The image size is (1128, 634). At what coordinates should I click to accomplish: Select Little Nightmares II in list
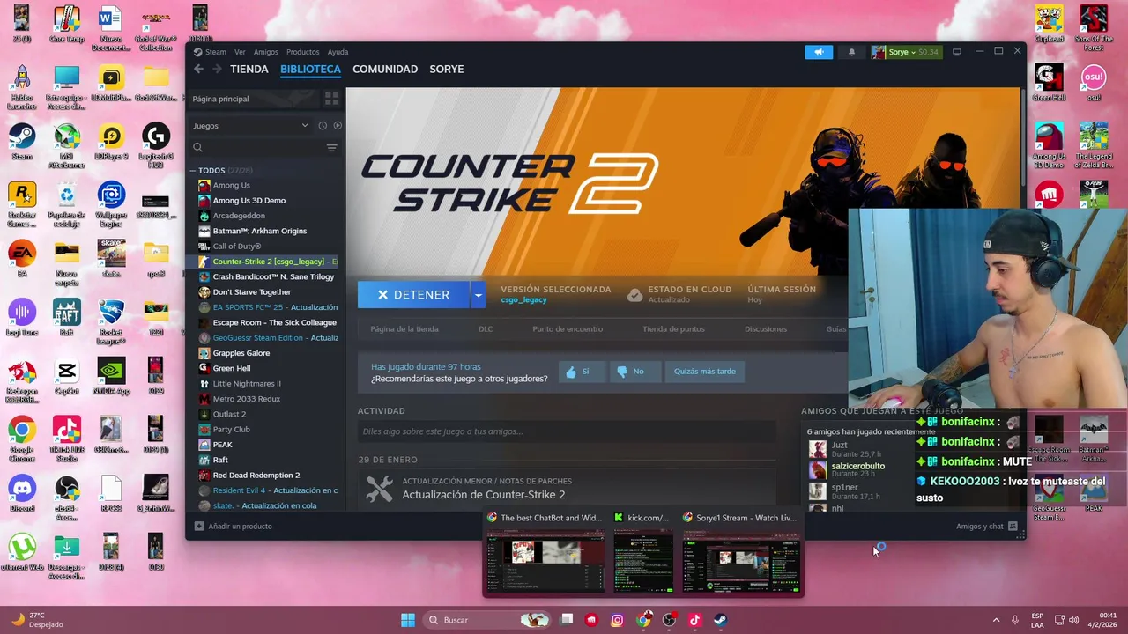click(247, 384)
